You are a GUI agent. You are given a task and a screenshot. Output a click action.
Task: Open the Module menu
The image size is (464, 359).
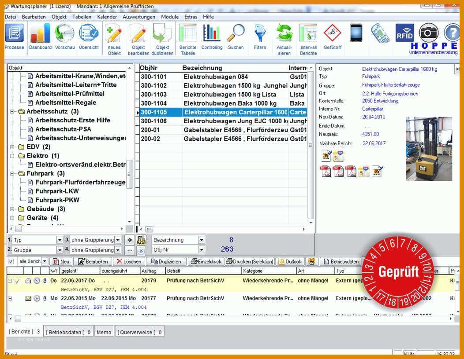point(170,17)
